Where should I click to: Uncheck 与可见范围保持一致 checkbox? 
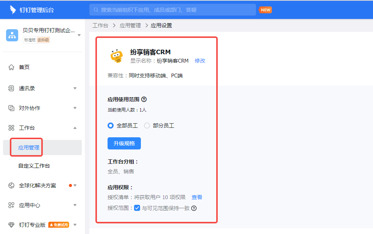click(137, 208)
